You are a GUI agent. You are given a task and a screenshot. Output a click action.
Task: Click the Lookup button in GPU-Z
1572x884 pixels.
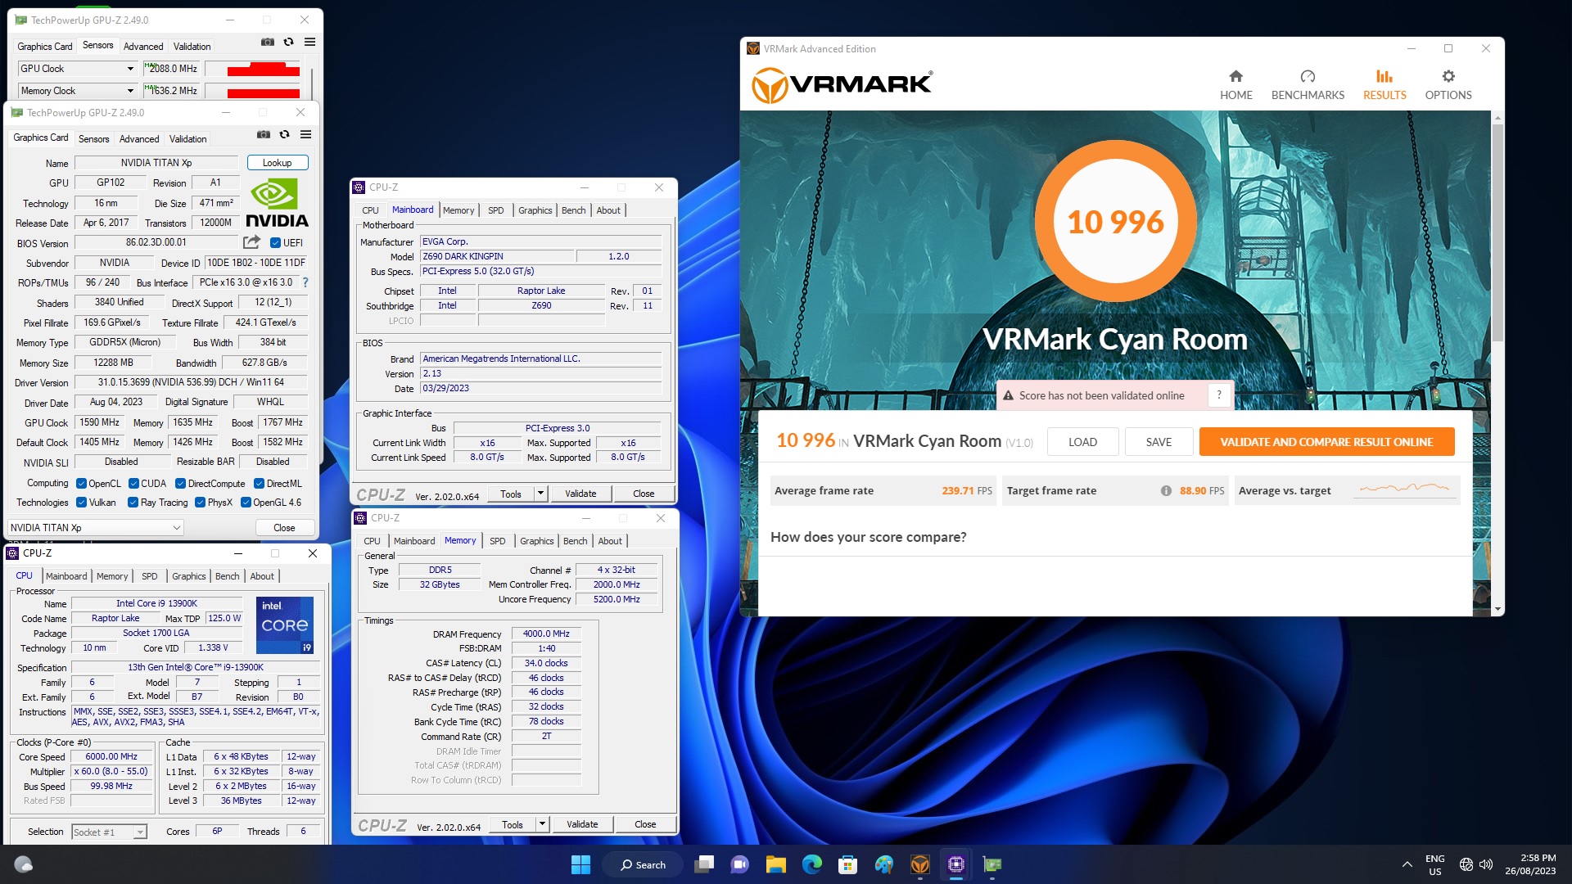click(x=277, y=163)
